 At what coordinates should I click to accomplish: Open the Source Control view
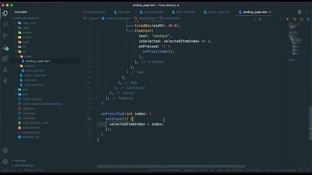pyautogui.click(x=5, y=35)
